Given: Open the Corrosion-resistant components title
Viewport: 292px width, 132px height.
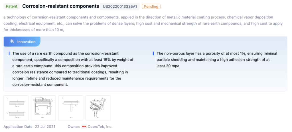Looking at the screenshot, I should pos(60,6).
